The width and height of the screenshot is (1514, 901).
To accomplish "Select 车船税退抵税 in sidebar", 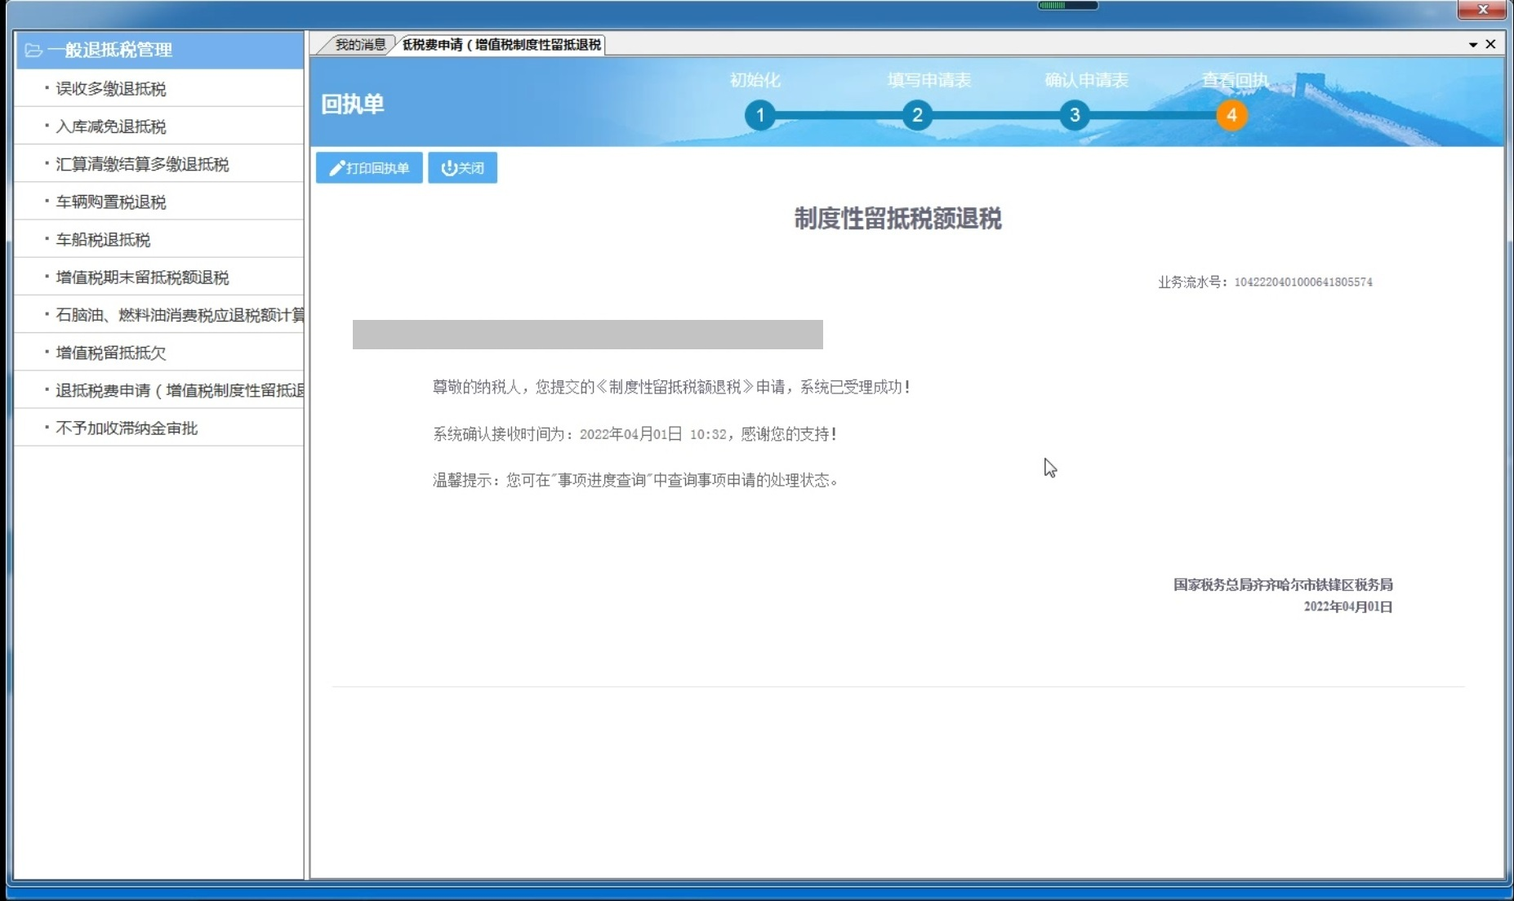I will (x=103, y=240).
